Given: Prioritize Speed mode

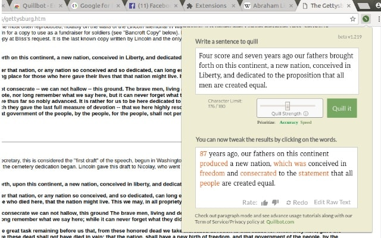Looking at the screenshot, I should [305, 123].
